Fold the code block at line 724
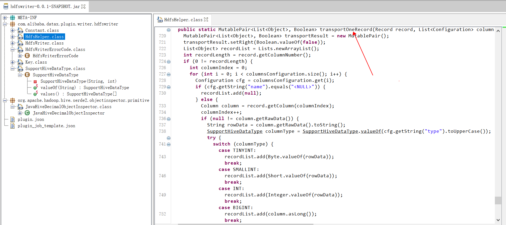Screen dimensions: 506x225 click(x=169, y=62)
